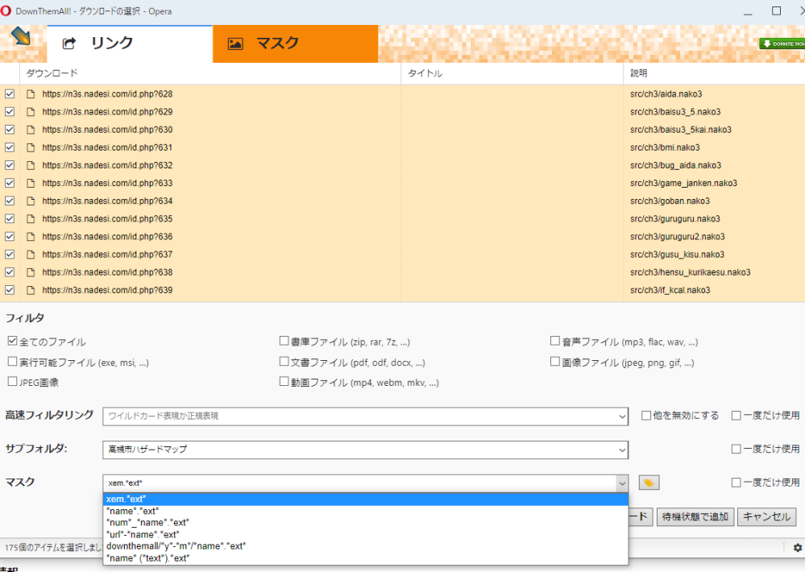Click file icon for id.php?631 row
805x572 pixels.
click(31, 147)
